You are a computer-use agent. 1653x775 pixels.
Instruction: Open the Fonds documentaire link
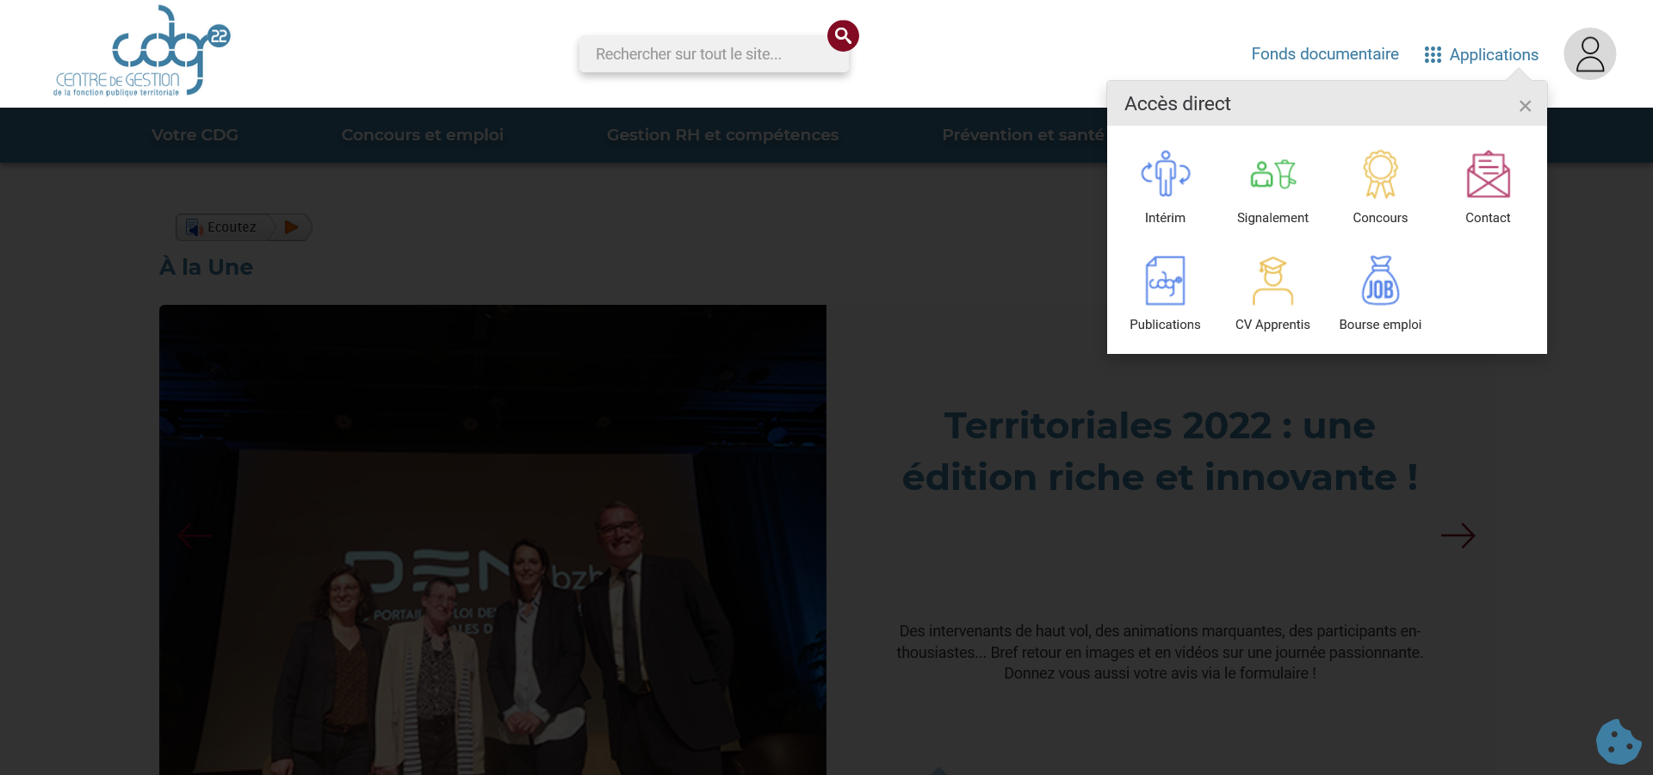(x=1324, y=54)
